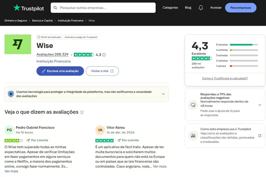Image resolution: width=266 pixels, height=177 pixels.
Task: Open Como o TrustScore é calculado link
Action: click(225, 79)
